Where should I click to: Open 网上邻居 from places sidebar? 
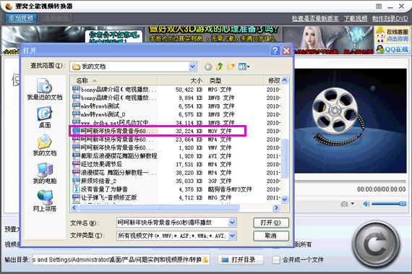pyautogui.click(x=45, y=201)
